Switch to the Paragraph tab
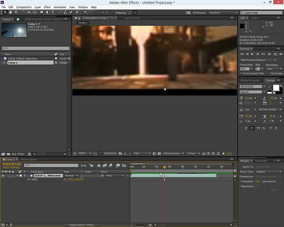Image resolution: width=284 pixels, height=227 pixels. 261,161
